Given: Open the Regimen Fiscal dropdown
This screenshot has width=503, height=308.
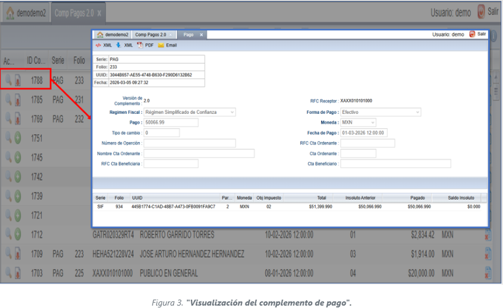Looking at the screenshot, I should [x=190, y=112].
